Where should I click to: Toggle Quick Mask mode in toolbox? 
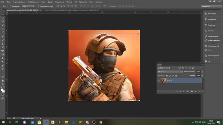pos(2,95)
